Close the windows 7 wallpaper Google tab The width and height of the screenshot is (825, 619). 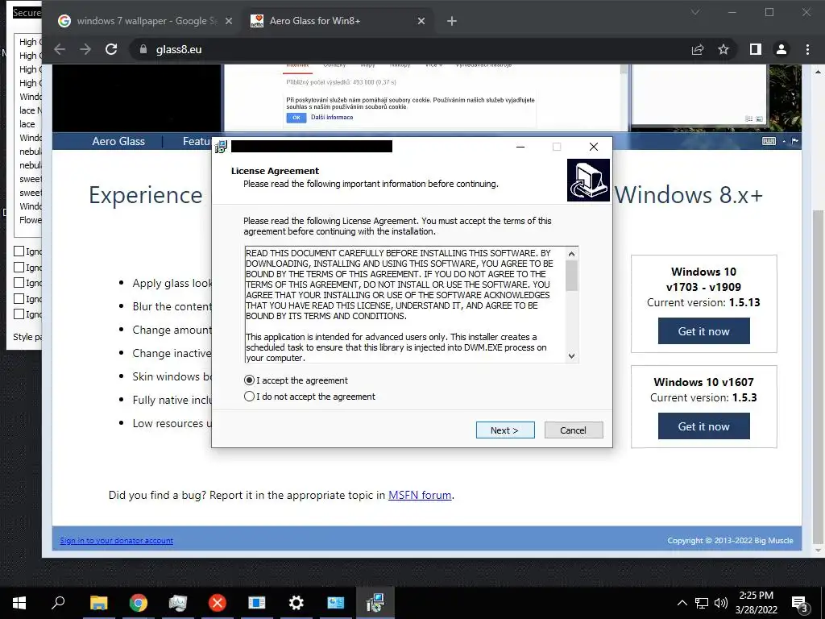(x=228, y=21)
